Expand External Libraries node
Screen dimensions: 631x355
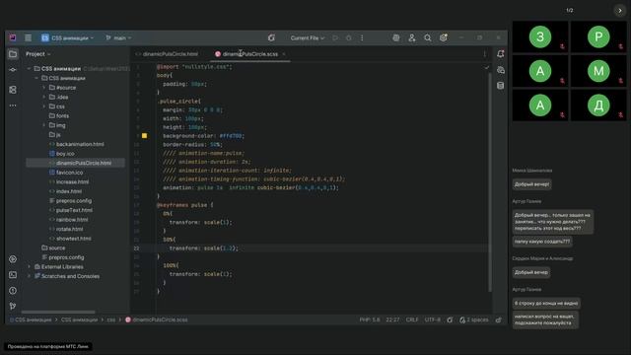click(29, 266)
